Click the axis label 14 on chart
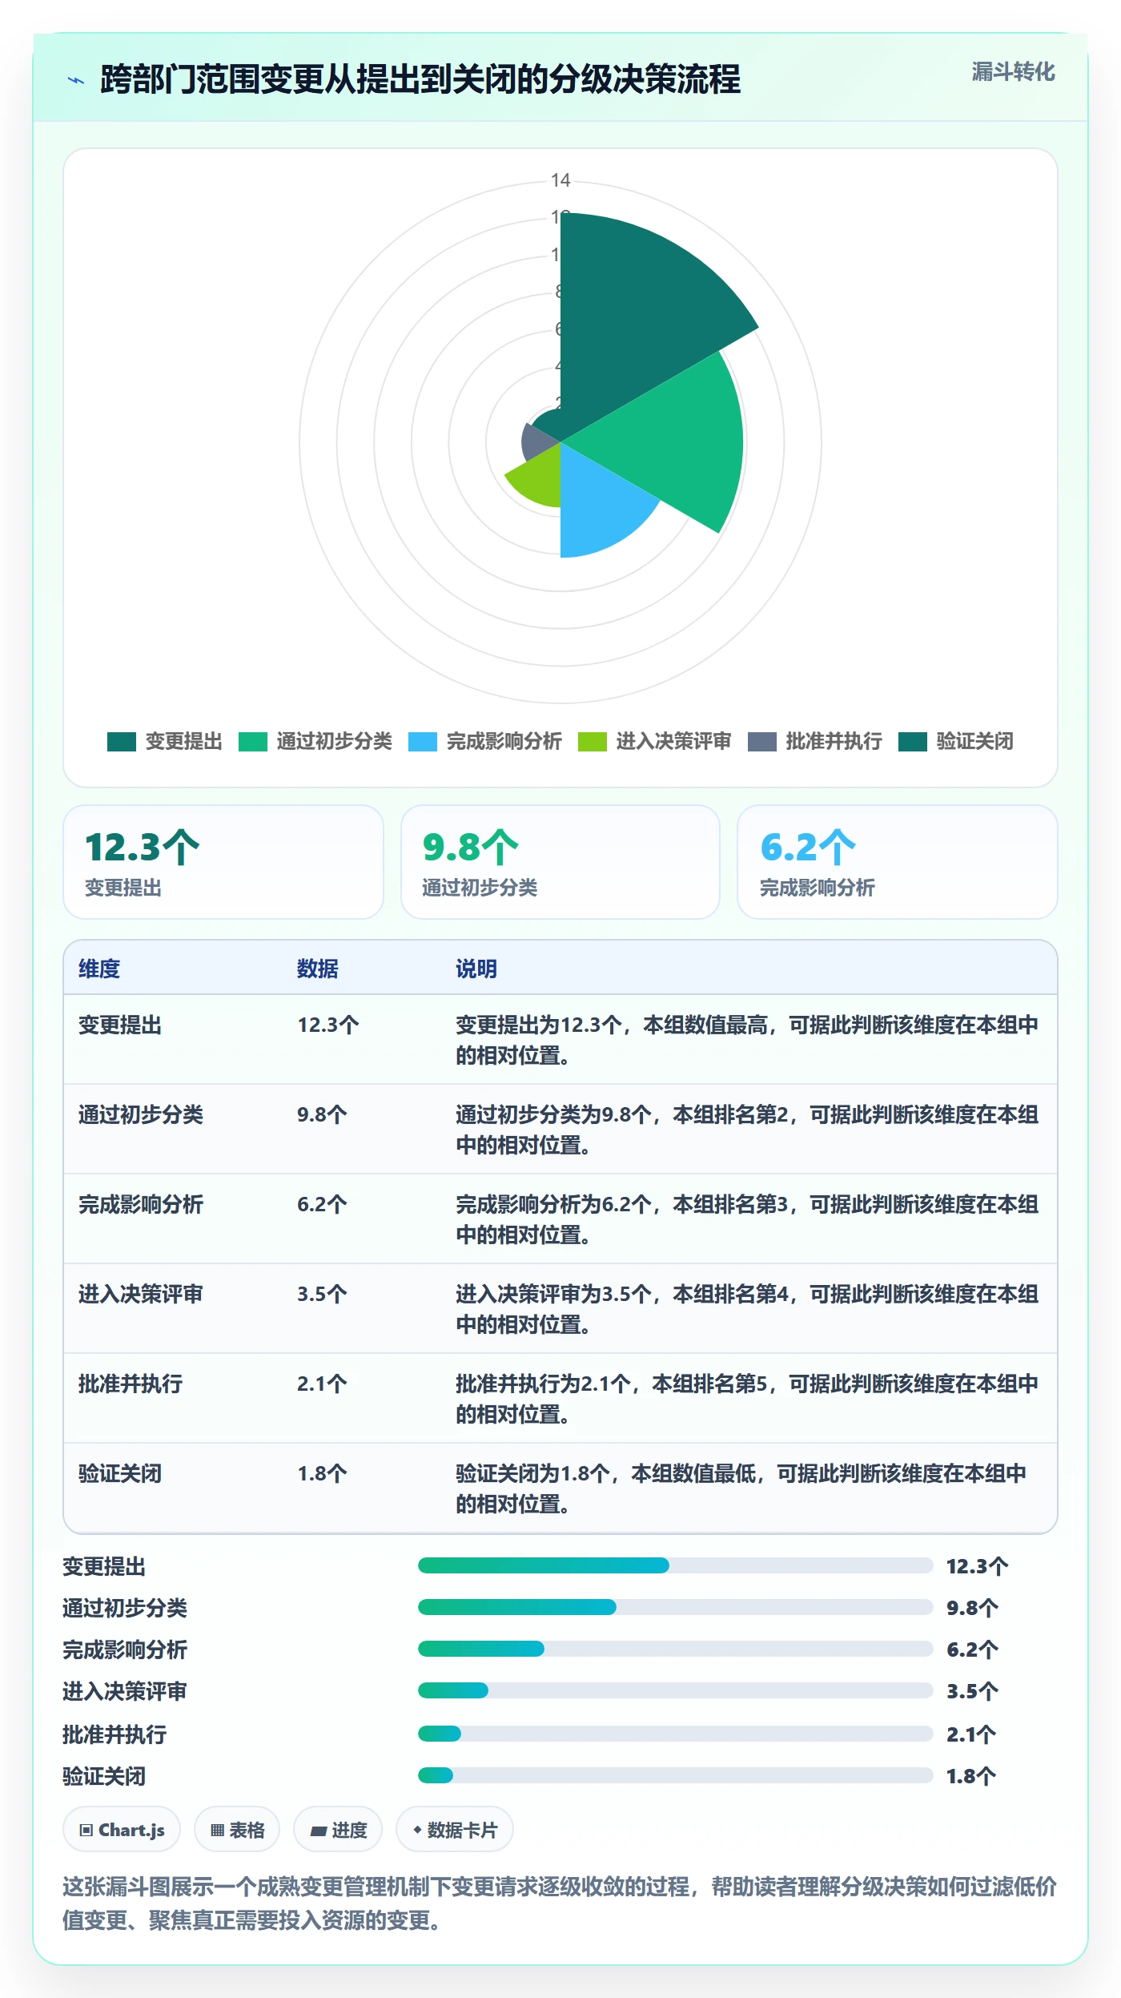This screenshot has width=1121, height=1998. coord(560,180)
